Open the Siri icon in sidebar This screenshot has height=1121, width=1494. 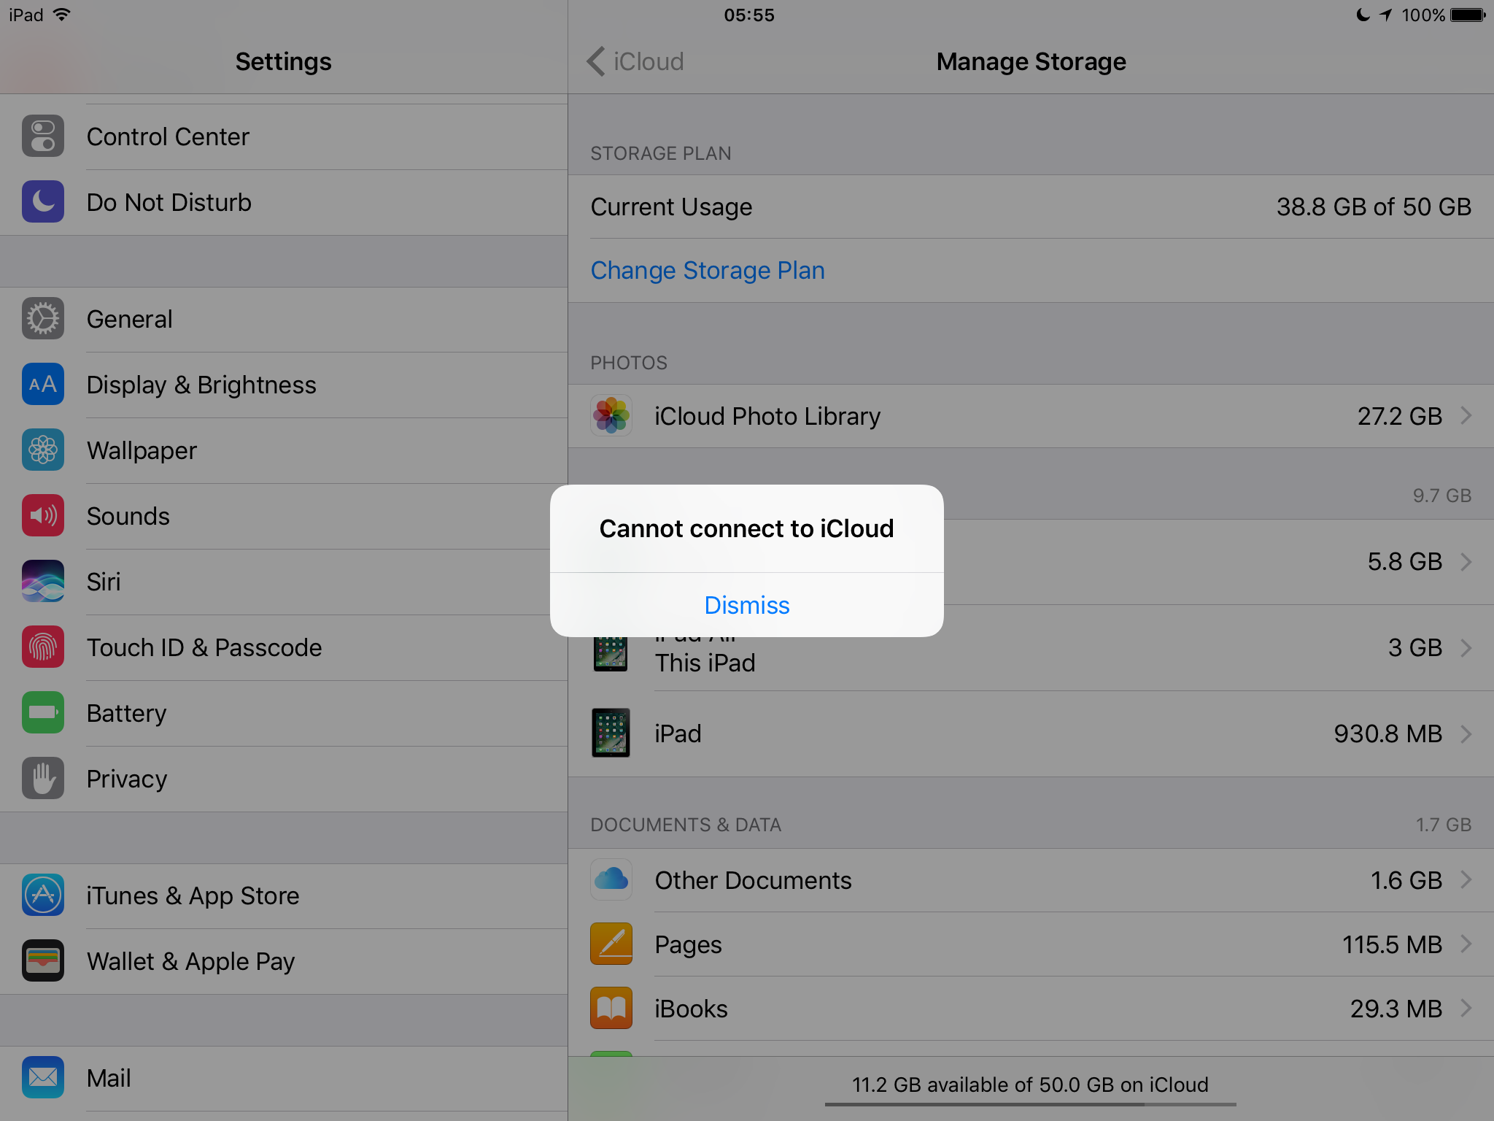(43, 582)
